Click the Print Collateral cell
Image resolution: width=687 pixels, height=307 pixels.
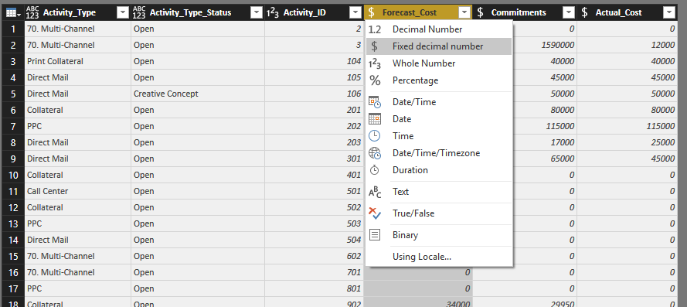tap(77, 61)
